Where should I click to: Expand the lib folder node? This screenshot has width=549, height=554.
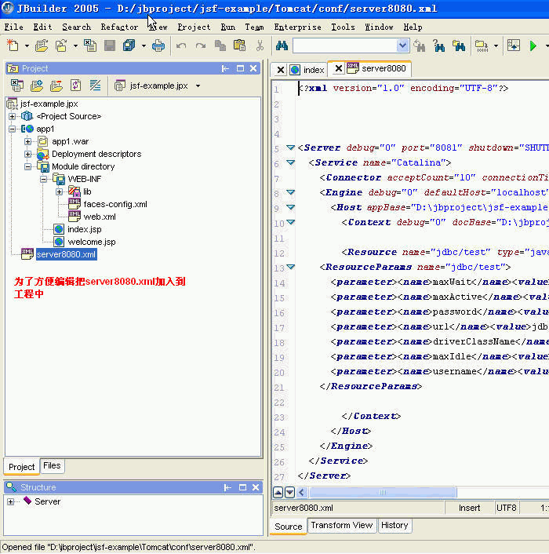pyautogui.click(x=60, y=191)
